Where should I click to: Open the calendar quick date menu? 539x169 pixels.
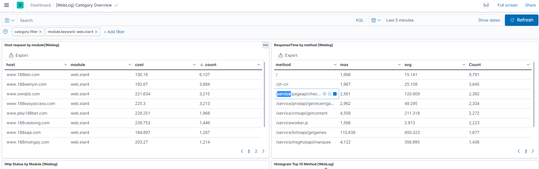[376, 20]
